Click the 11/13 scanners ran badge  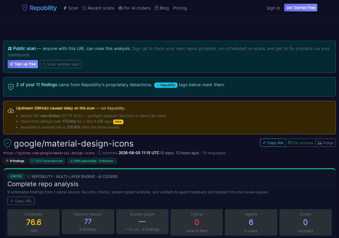coord(47,161)
